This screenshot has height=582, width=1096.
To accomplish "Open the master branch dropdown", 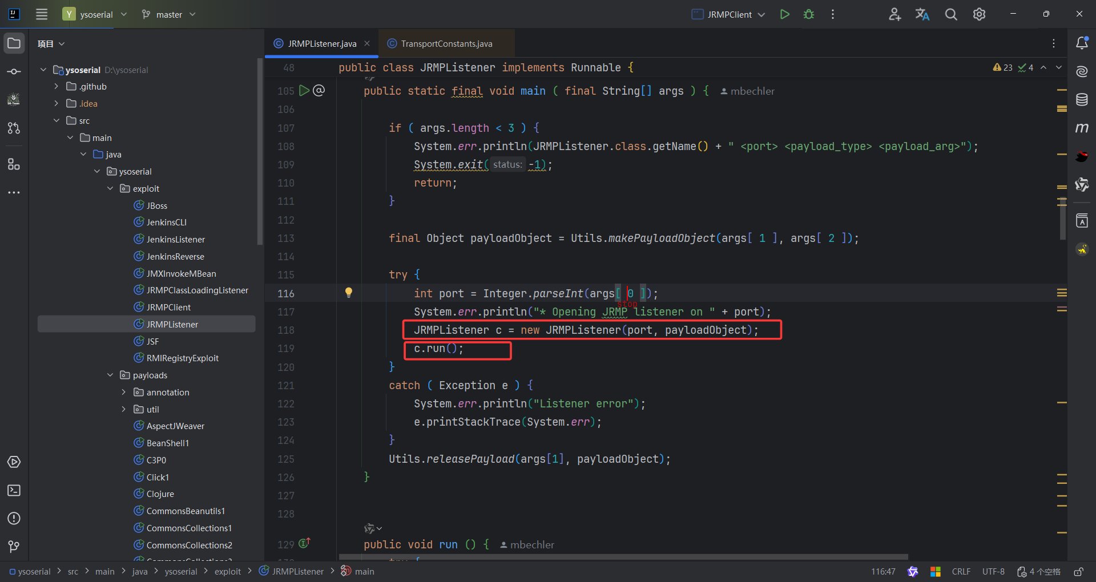I will (x=169, y=14).
